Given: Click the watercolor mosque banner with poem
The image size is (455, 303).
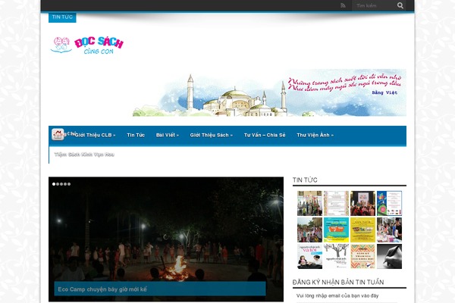Looking at the screenshot, I should [x=269, y=92].
